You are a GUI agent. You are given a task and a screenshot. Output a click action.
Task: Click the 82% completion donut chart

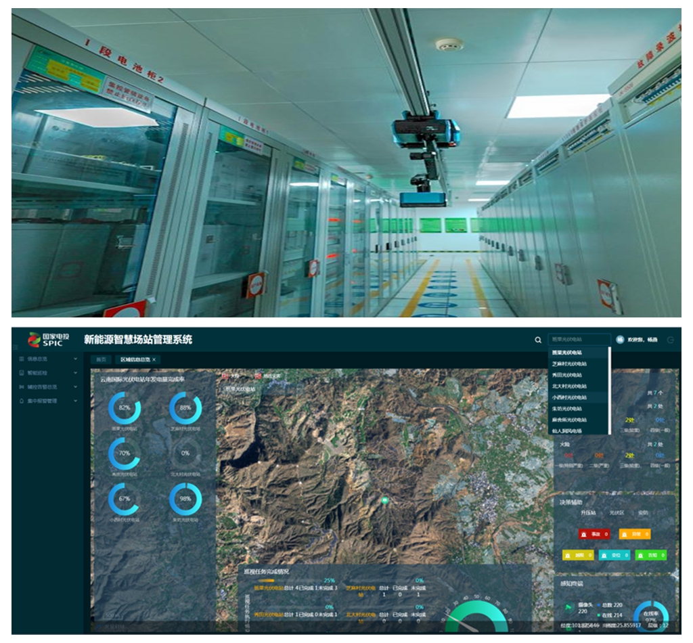click(125, 408)
